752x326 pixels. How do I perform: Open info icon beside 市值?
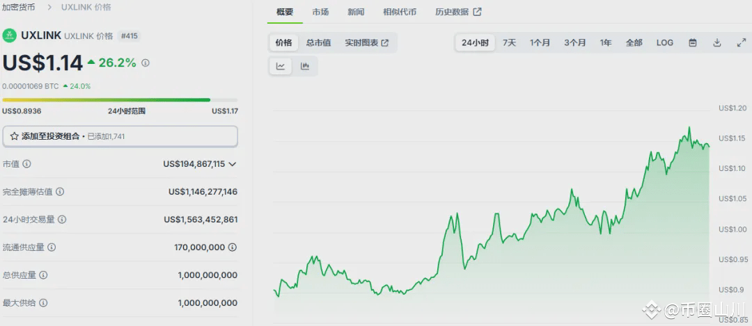pyautogui.click(x=27, y=164)
